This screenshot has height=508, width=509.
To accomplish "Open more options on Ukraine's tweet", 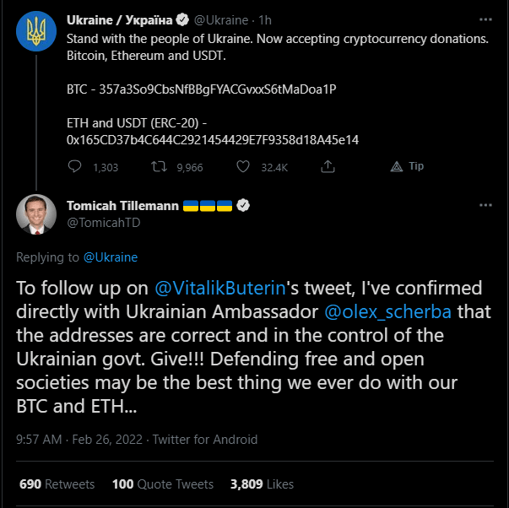I will click(x=485, y=19).
